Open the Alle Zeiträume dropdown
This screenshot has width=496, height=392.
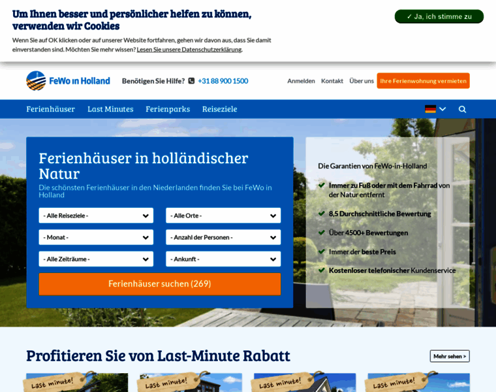(96, 259)
